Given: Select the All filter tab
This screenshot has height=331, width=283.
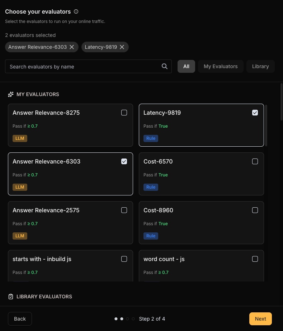Looking at the screenshot, I should point(186,66).
